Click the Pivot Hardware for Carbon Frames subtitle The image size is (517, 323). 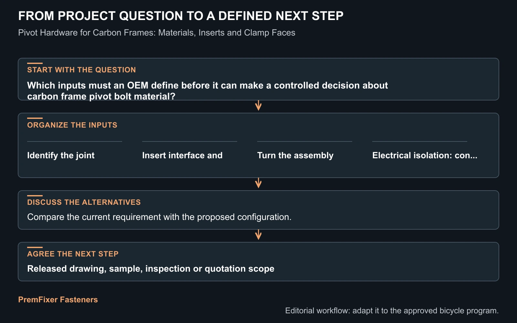[x=157, y=33]
